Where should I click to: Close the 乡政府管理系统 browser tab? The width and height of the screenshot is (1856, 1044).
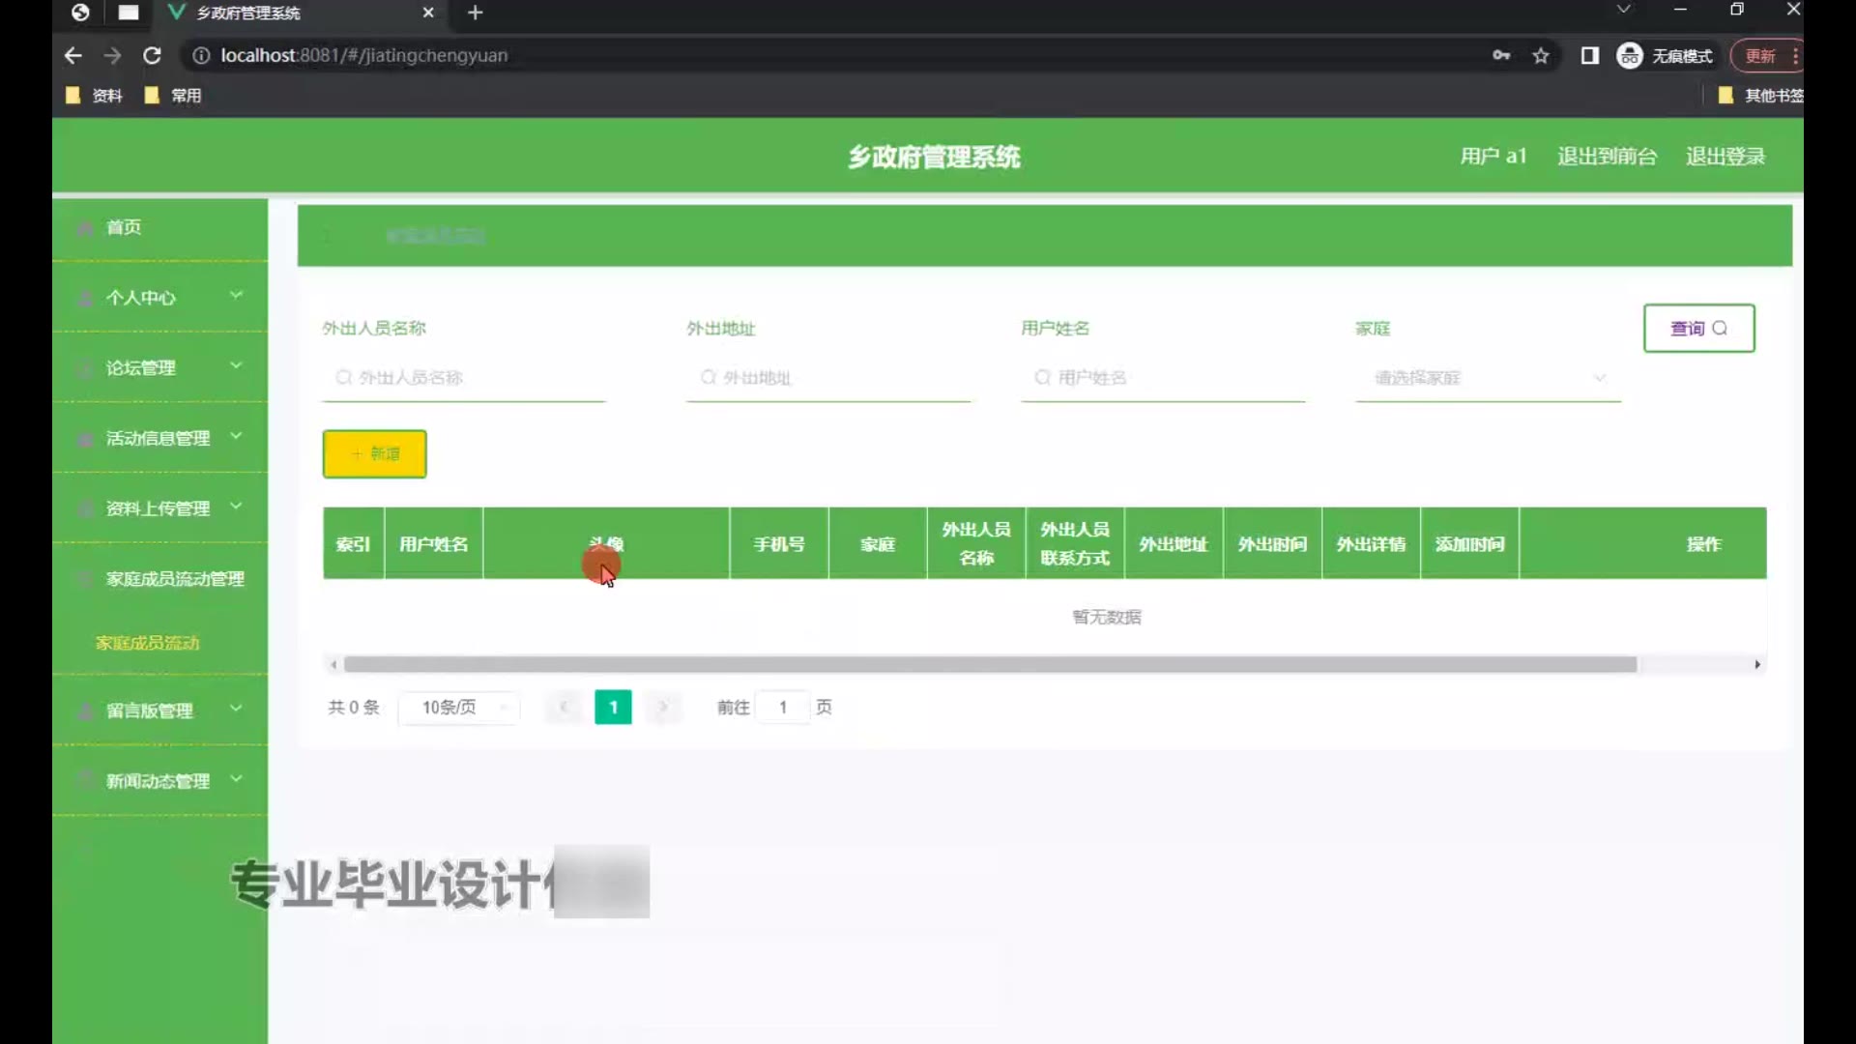(x=428, y=13)
